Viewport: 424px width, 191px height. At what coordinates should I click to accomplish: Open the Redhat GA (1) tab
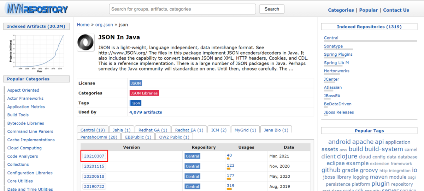point(153,130)
